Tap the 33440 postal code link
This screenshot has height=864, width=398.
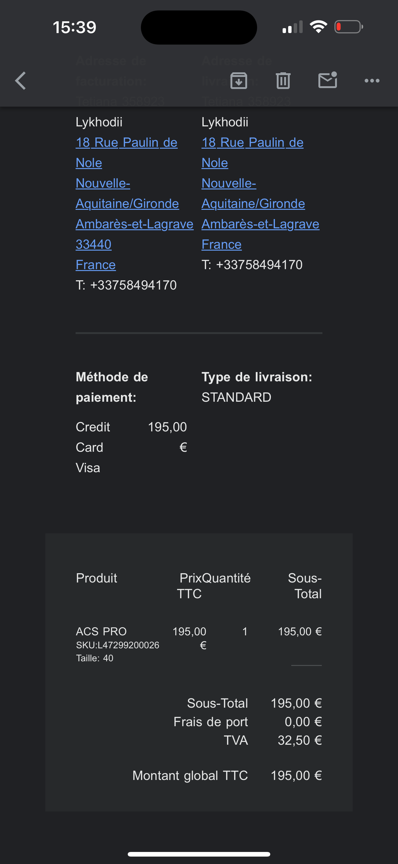click(93, 244)
